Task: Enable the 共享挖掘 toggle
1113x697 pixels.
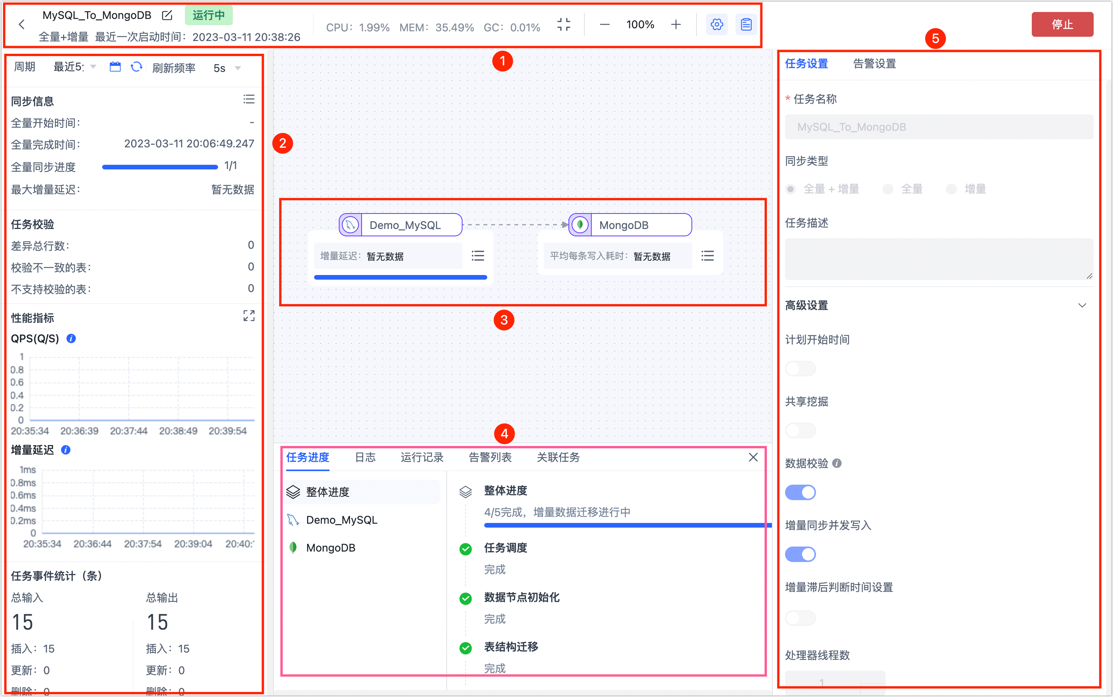Action: [x=800, y=430]
